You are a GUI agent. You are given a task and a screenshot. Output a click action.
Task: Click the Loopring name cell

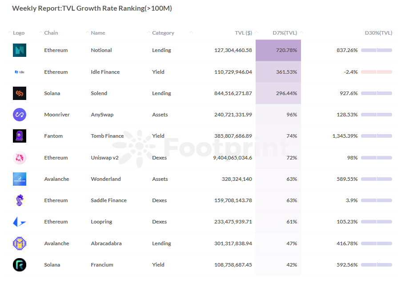point(101,222)
